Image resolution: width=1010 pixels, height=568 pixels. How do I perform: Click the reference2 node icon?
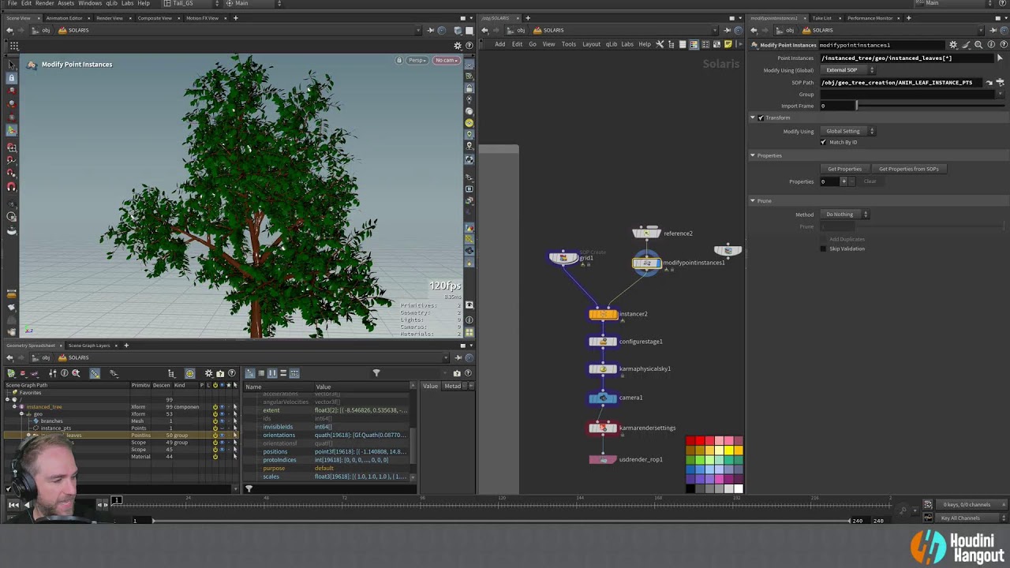[647, 233]
